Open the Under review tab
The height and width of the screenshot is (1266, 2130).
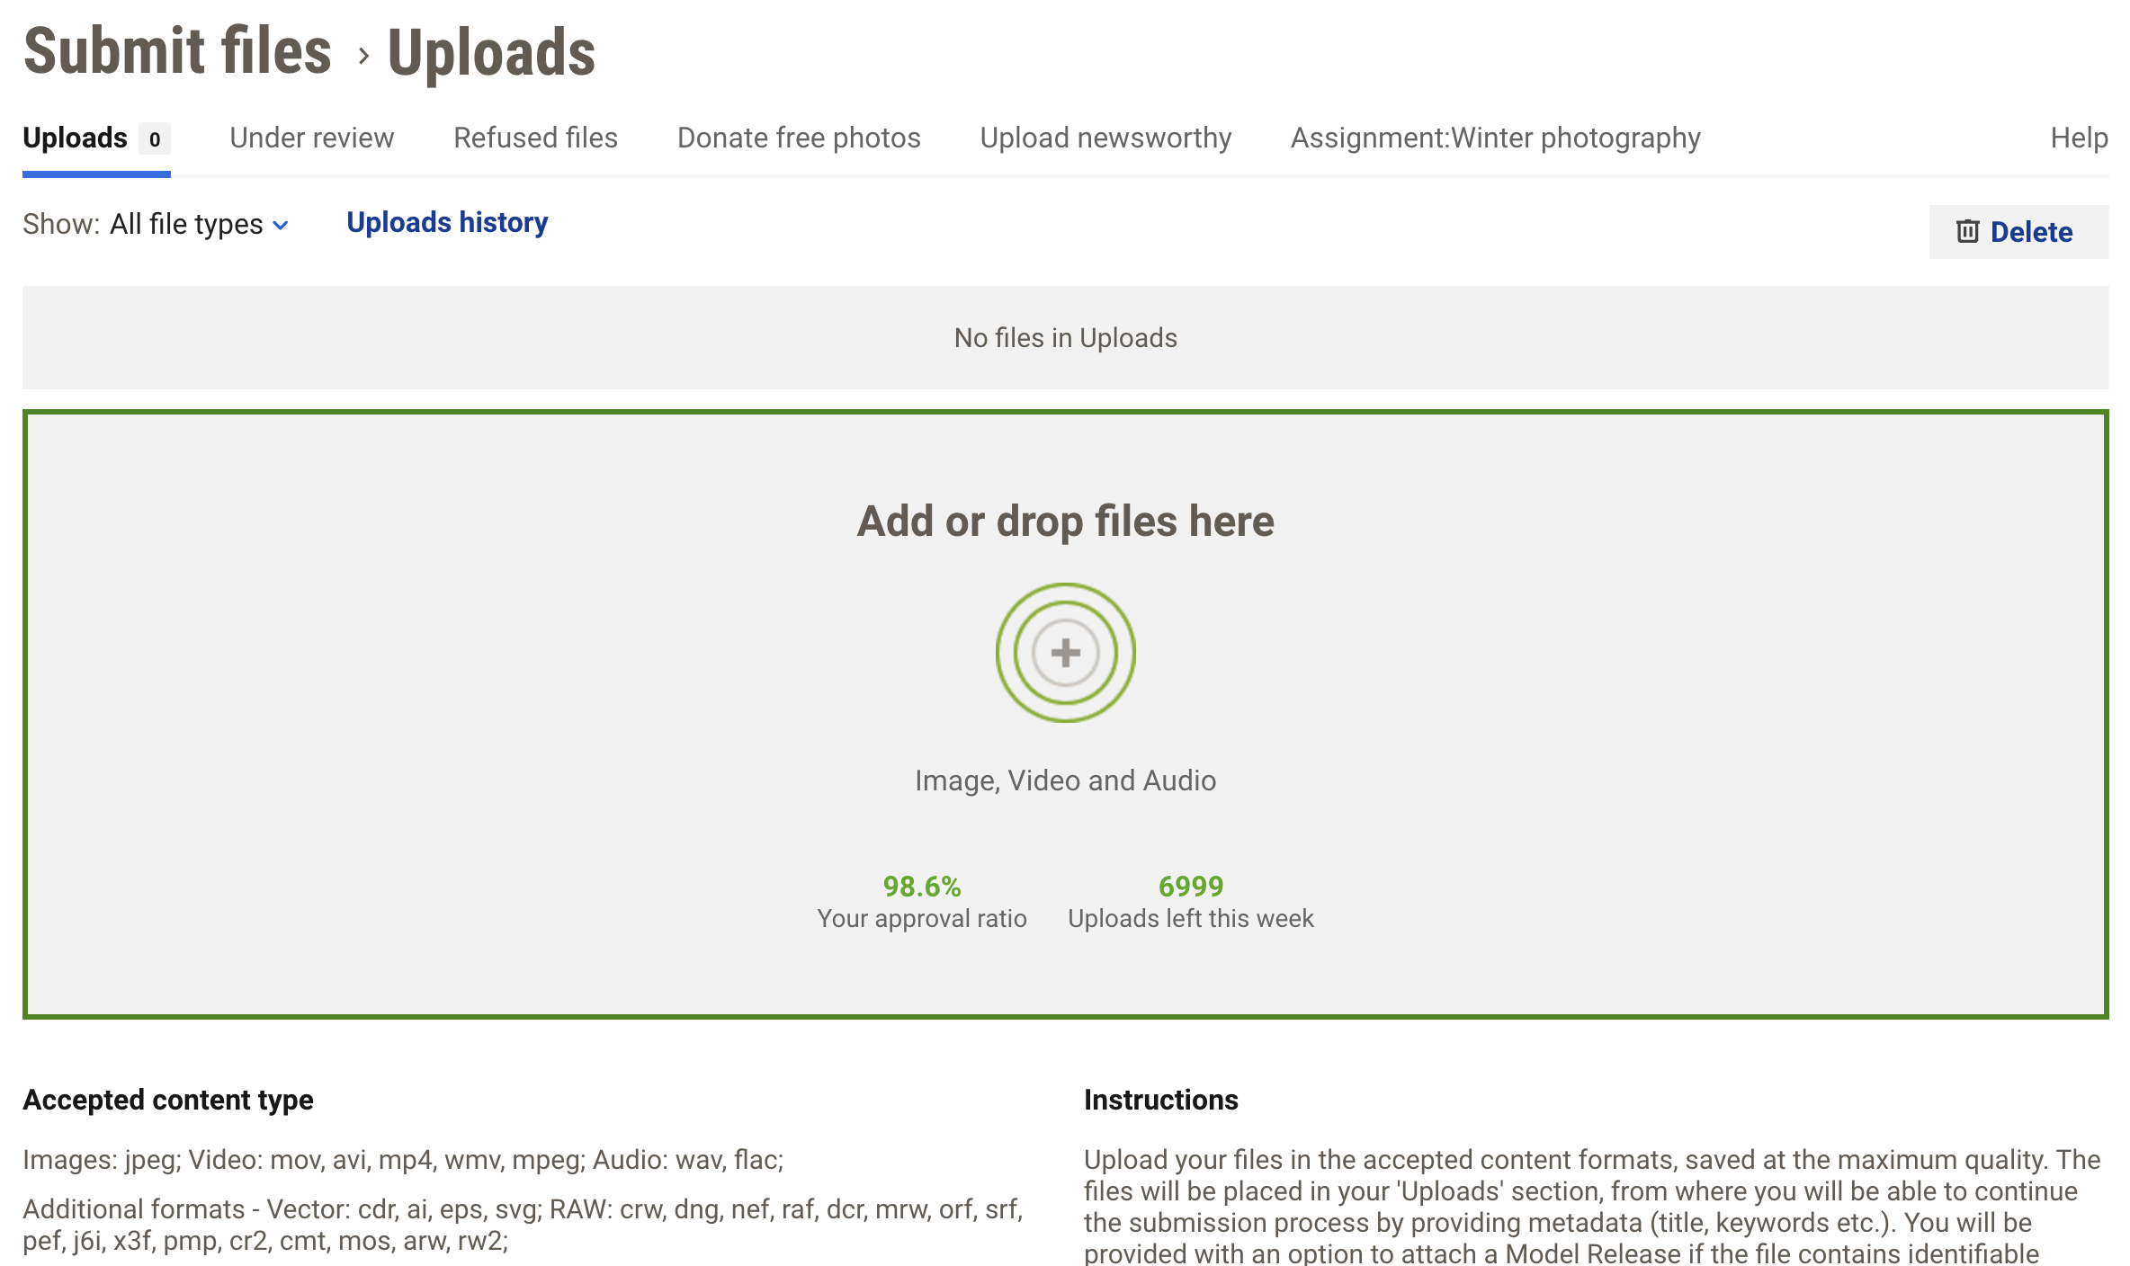tap(311, 138)
